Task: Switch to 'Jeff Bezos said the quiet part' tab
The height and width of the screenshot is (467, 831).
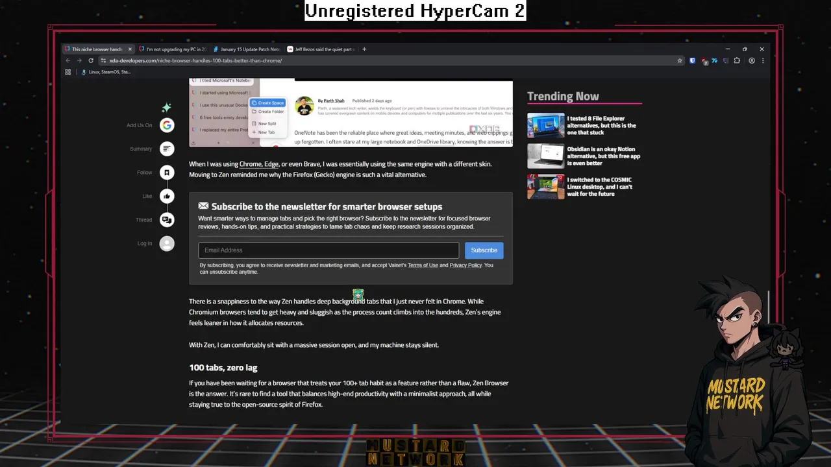Action: click(321, 49)
